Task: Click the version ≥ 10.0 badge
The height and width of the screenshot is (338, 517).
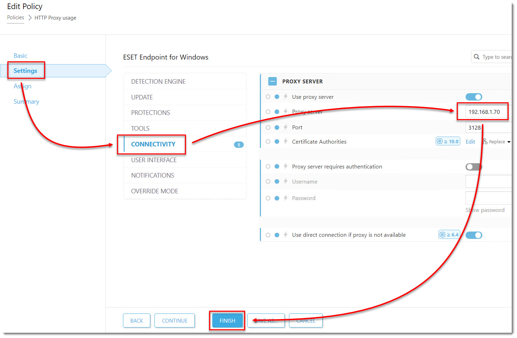Action: point(448,141)
